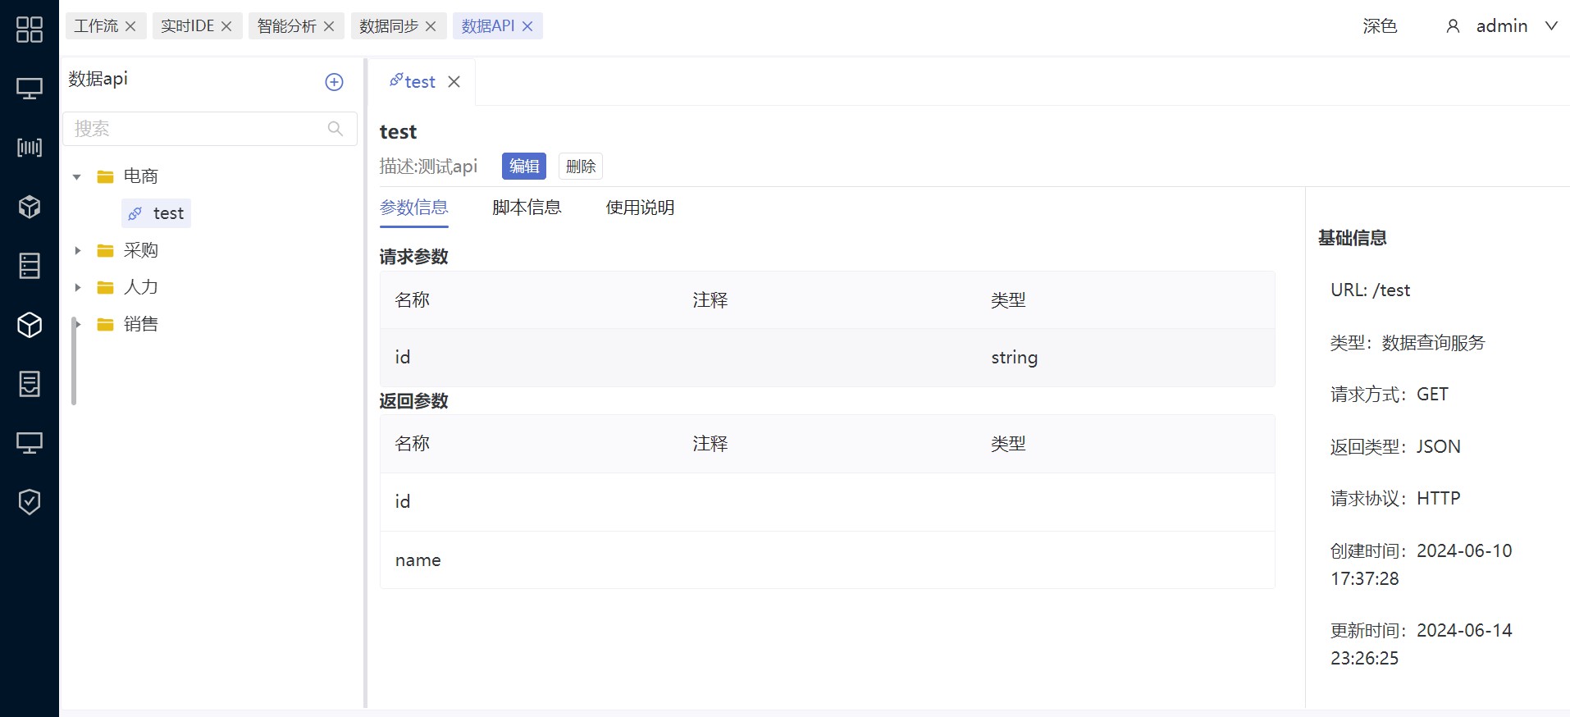Click the name return parameter row
The image size is (1570, 717).
(827, 560)
